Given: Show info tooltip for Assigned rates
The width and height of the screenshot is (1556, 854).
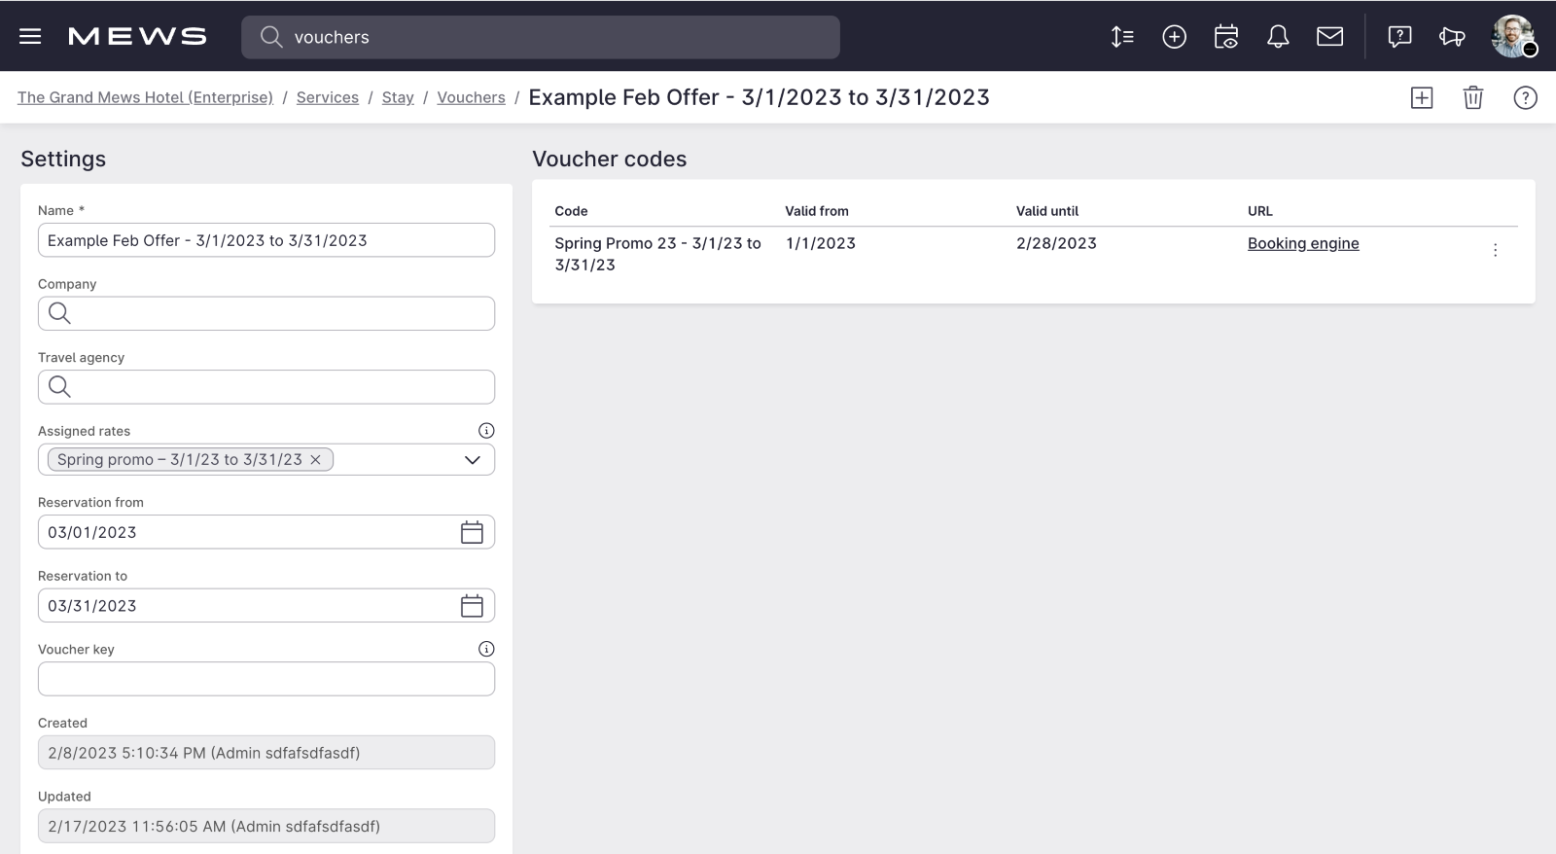Looking at the screenshot, I should click(x=486, y=431).
